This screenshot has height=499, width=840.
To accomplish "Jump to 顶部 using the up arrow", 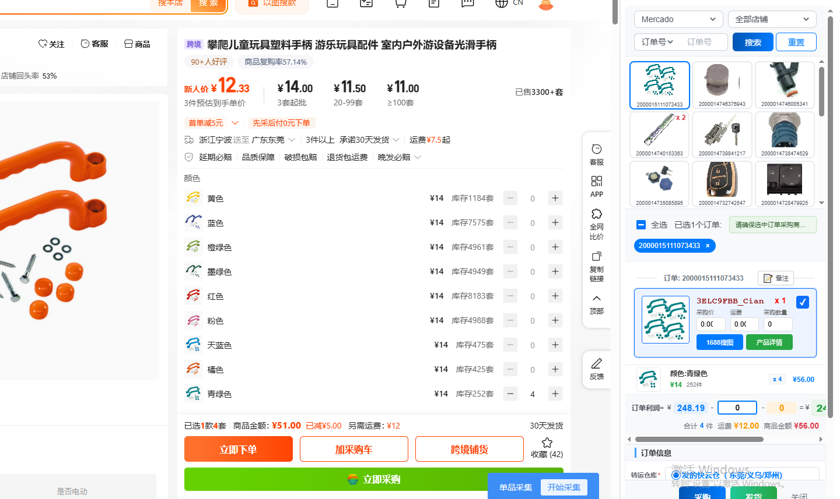I will (596, 298).
